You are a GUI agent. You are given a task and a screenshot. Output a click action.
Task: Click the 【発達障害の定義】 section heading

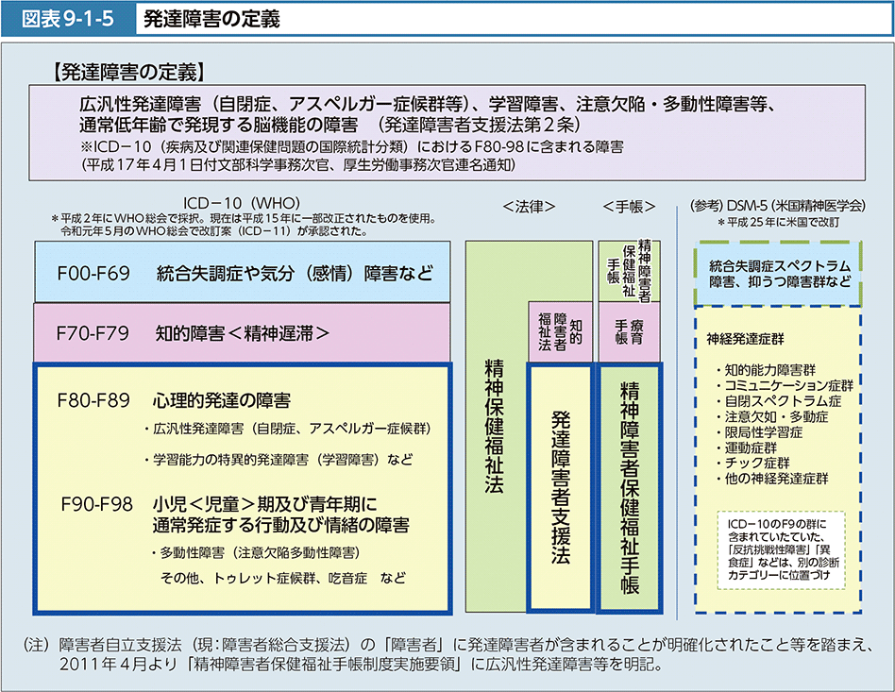(130, 71)
